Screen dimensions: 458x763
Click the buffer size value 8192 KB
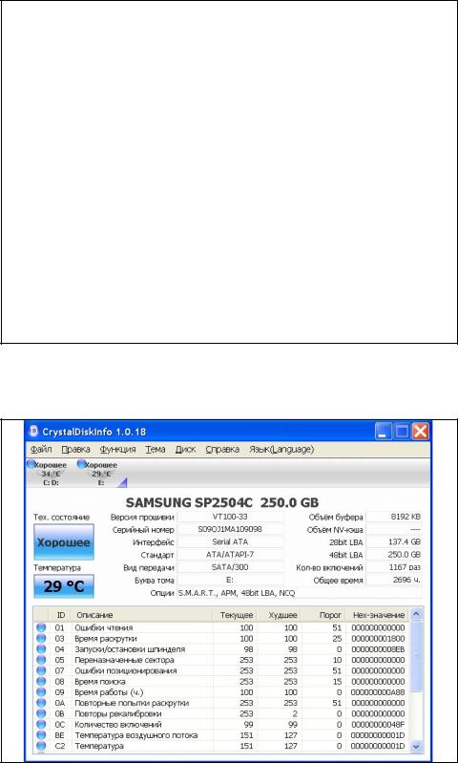pyautogui.click(x=394, y=517)
